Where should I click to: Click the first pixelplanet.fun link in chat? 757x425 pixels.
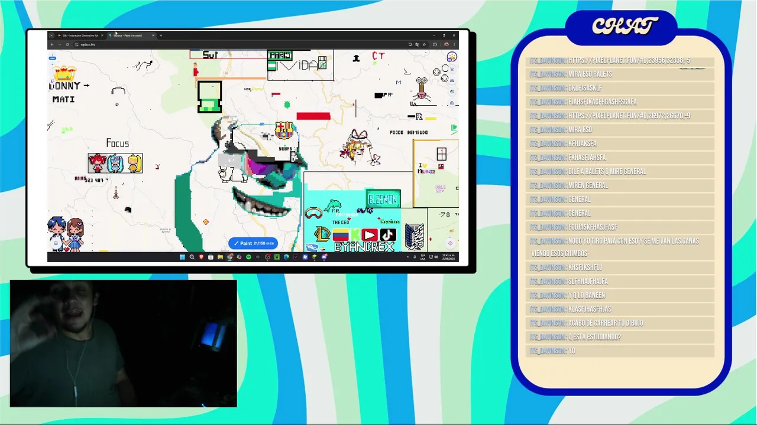pos(629,60)
